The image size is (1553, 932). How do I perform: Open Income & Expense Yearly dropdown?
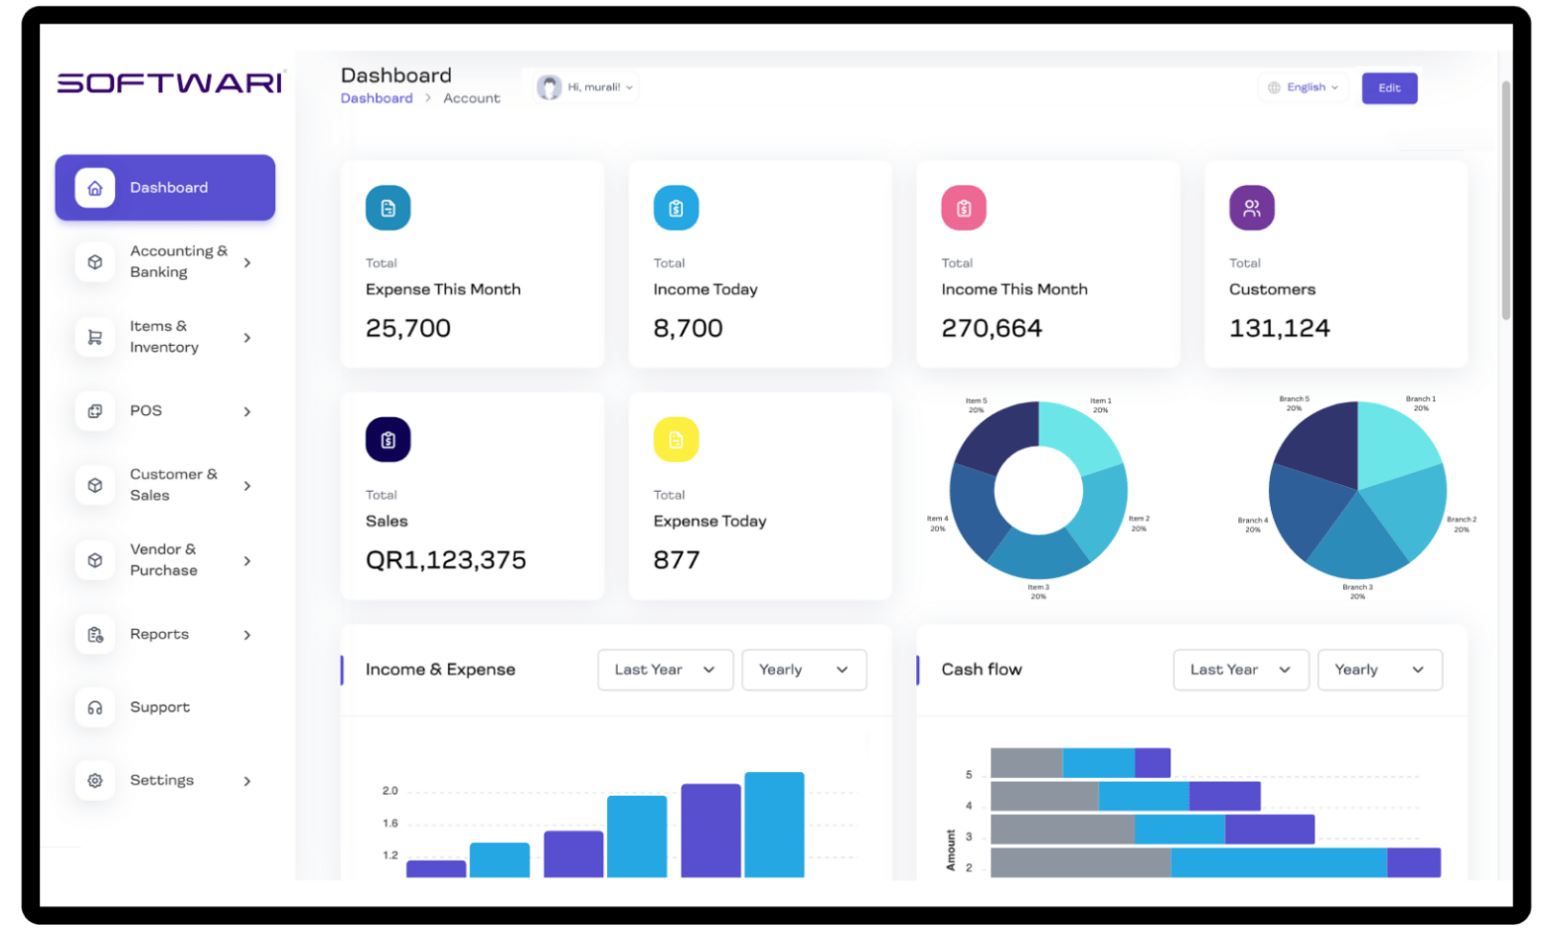point(804,671)
